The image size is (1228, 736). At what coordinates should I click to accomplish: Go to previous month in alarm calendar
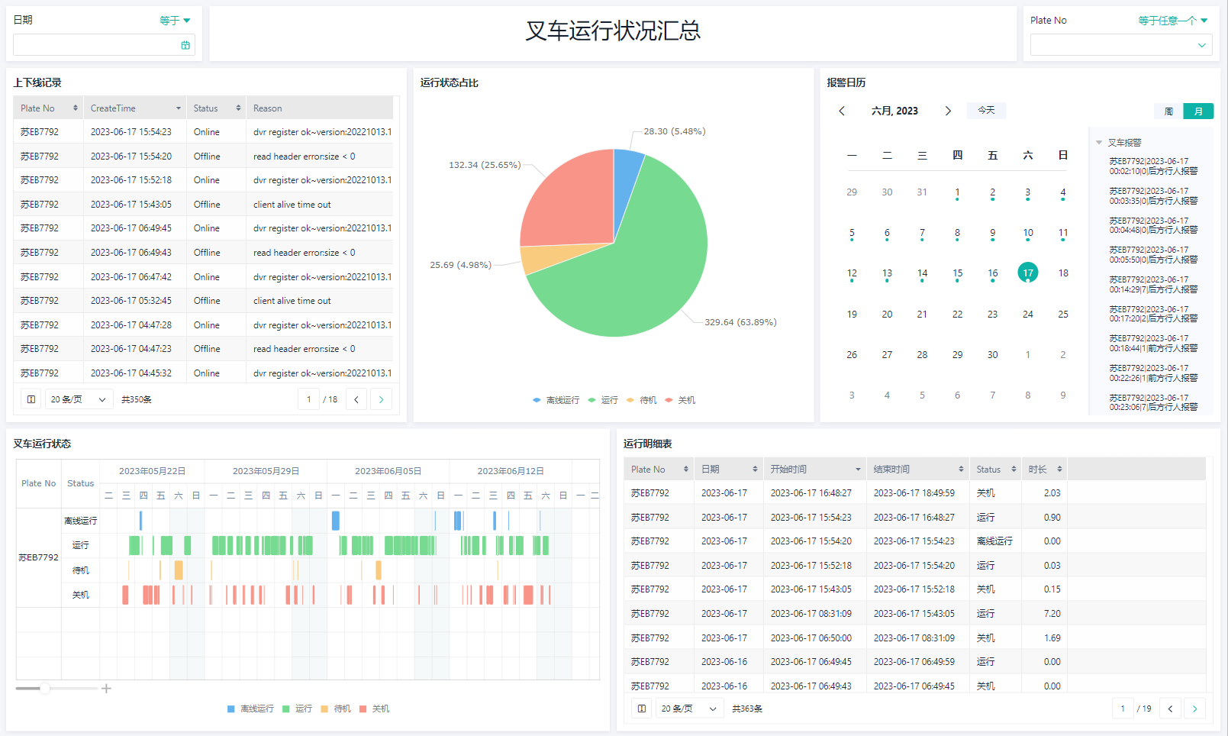click(842, 111)
